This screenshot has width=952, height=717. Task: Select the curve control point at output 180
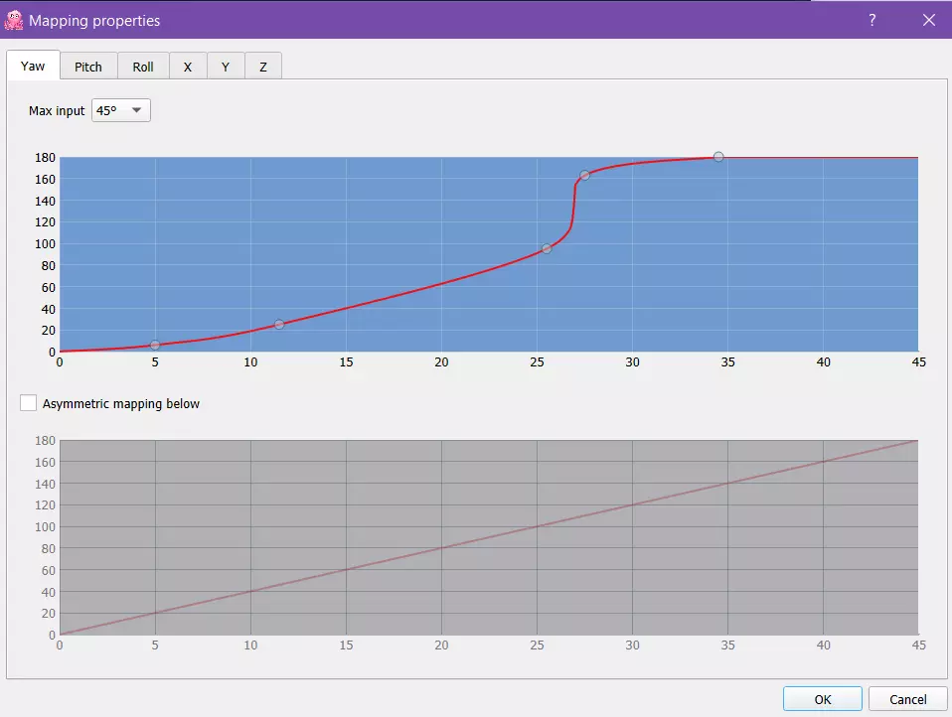point(718,157)
